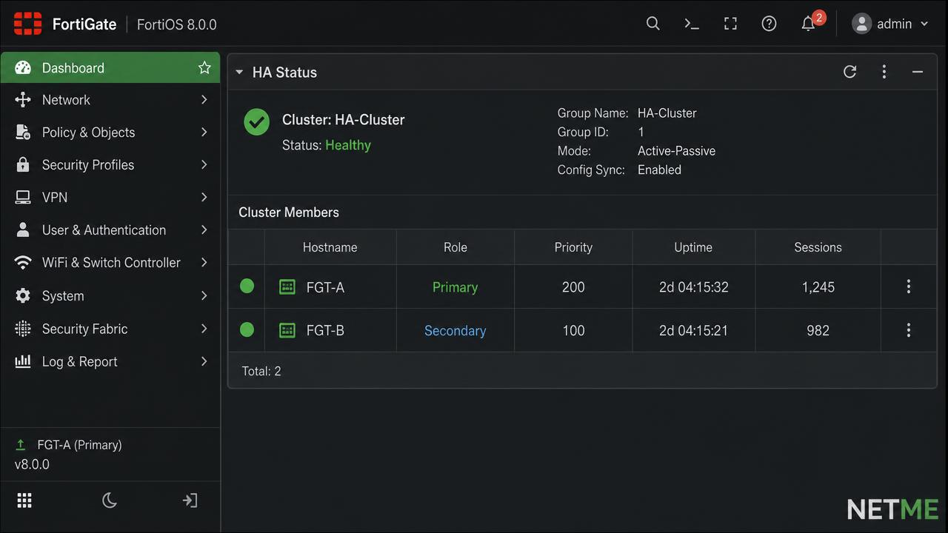
Task: Click the FGT-A primary upload arrow icon
Action: (21, 445)
